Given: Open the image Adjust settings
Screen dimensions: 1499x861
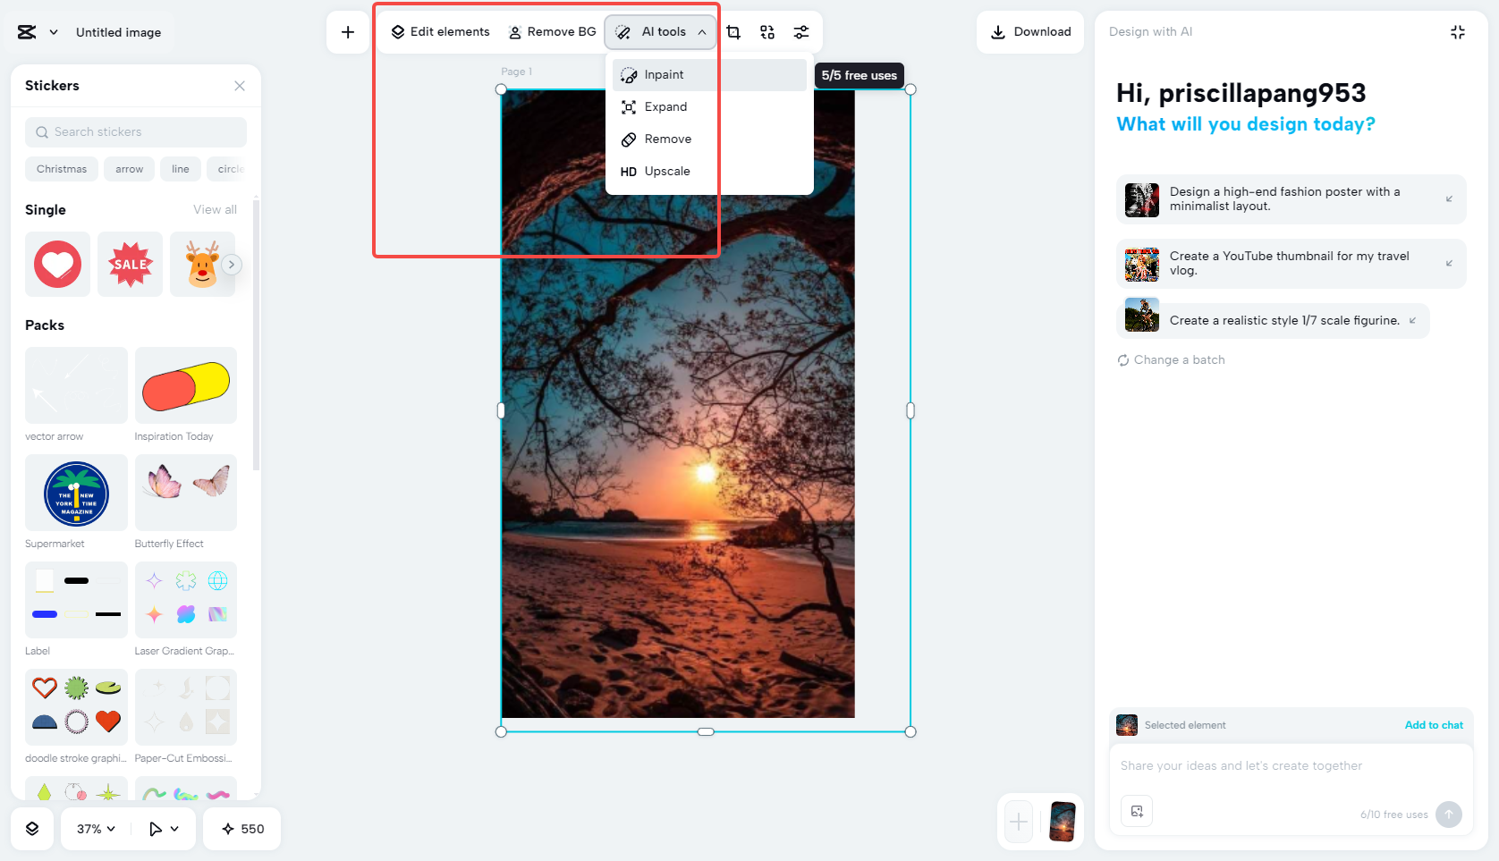Looking at the screenshot, I should 800,31.
